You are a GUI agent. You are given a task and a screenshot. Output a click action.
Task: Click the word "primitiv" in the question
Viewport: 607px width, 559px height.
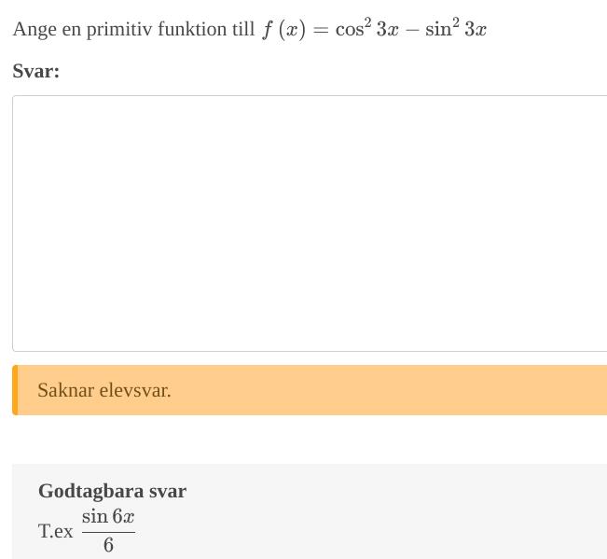point(118,29)
